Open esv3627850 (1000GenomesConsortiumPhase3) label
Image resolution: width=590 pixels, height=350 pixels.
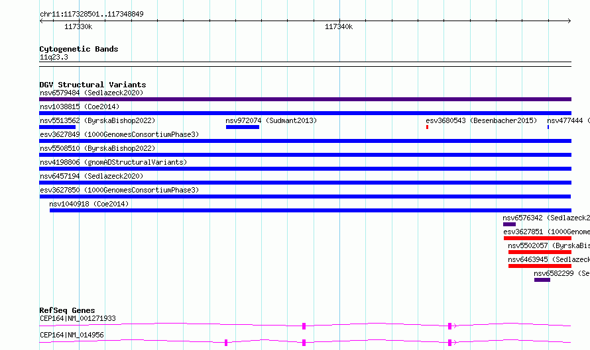pyautogui.click(x=119, y=190)
